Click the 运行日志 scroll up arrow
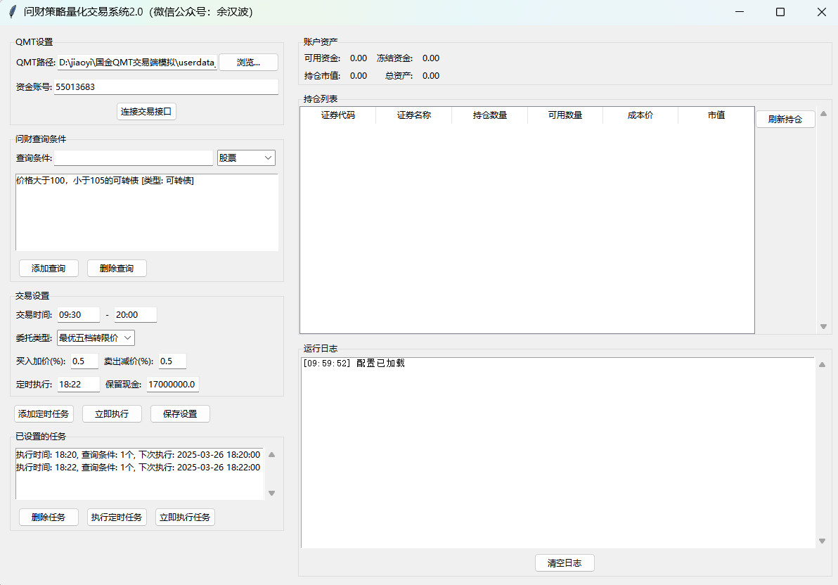The image size is (838, 585). 823,365
